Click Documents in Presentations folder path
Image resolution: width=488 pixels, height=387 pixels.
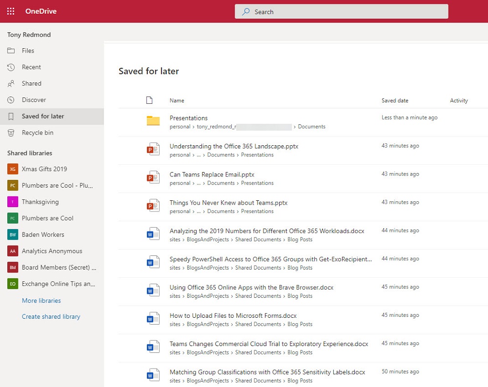[x=311, y=127]
